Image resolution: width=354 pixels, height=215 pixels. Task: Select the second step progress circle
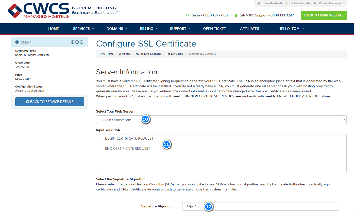pos(77,42)
